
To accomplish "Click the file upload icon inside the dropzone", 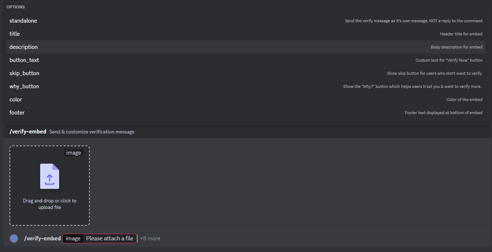I will tap(49, 177).
